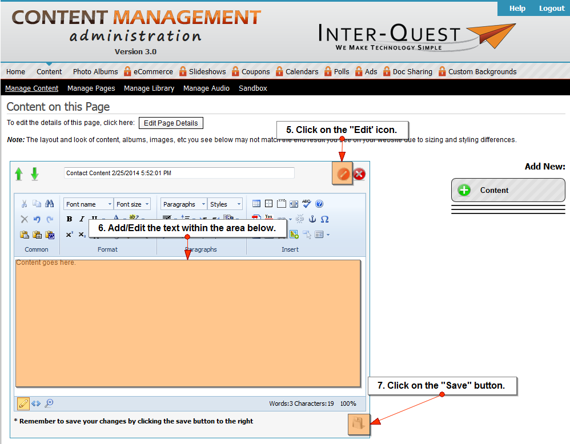Insert special character Omega symbol
Viewport: 570px width, 444px height.
(324, 219)
